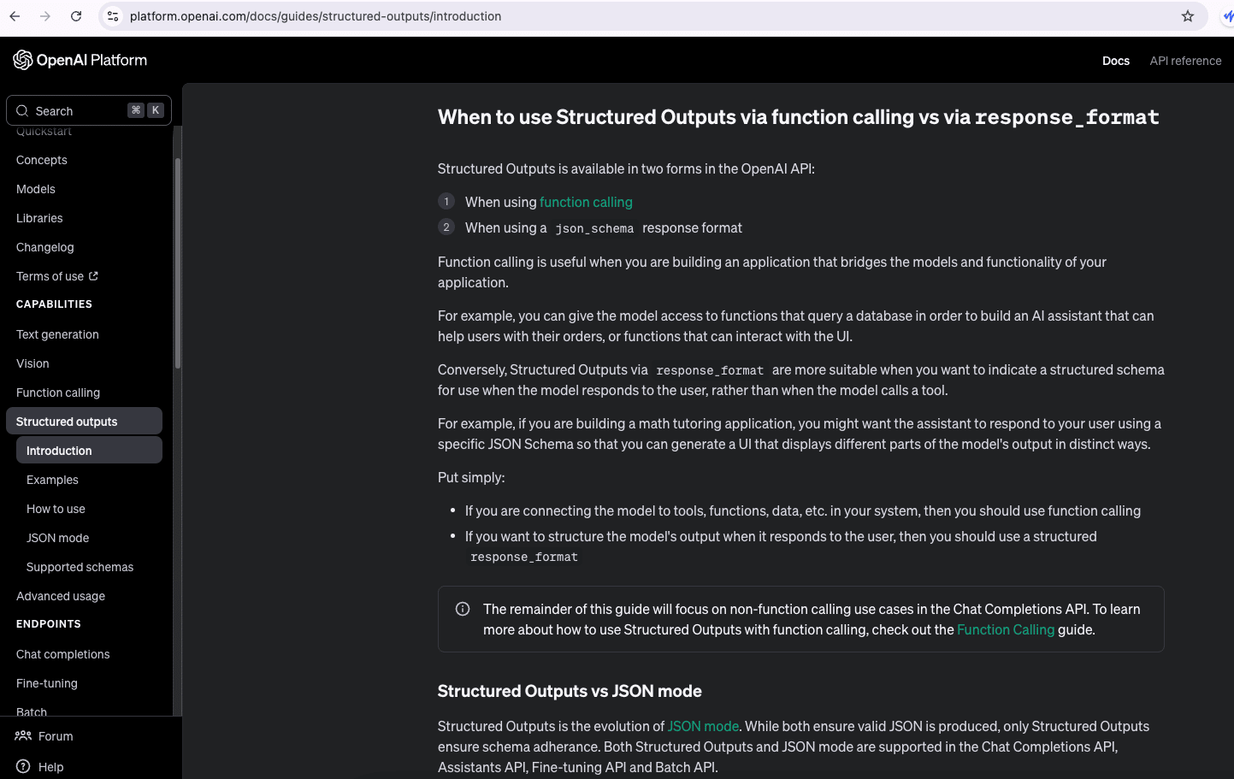Click the 'Put simply:' paragraph
The width and height of the screenshot is (1234, 779).
471,477
